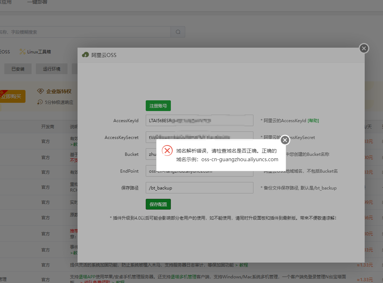Click the Linux工具箱 wrench icon
Viewport: 383px width, 283px height.
(22, 52)
